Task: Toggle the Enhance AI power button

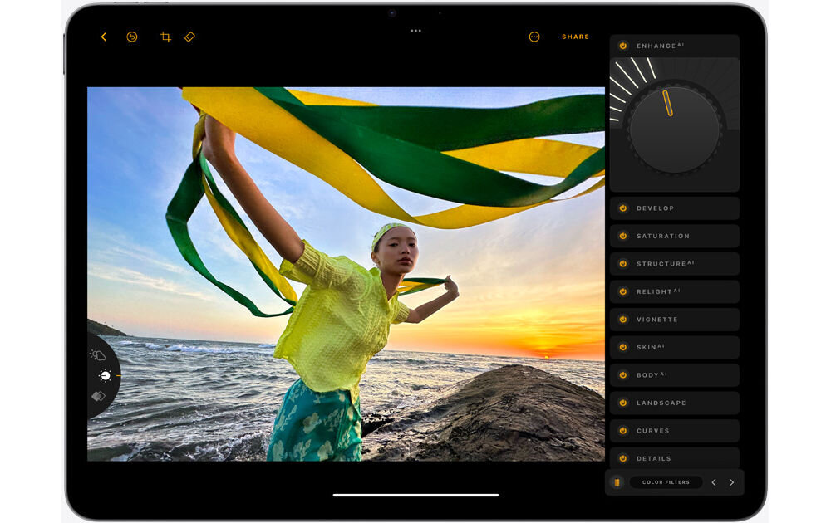Action: [x=622, y=46]
